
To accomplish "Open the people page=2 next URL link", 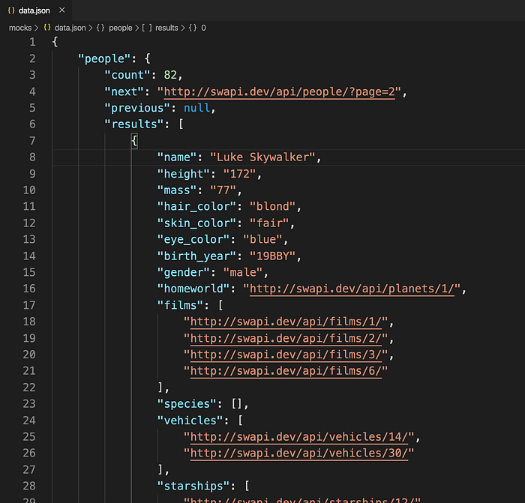I will click(279, 91).
